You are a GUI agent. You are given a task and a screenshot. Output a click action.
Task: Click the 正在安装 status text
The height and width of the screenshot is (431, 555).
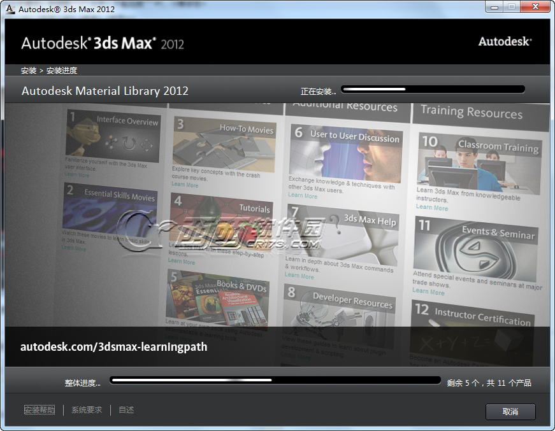point(318,92)
